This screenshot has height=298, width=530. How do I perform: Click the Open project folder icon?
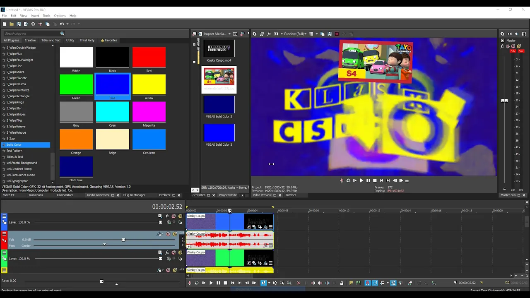point(11,24)
